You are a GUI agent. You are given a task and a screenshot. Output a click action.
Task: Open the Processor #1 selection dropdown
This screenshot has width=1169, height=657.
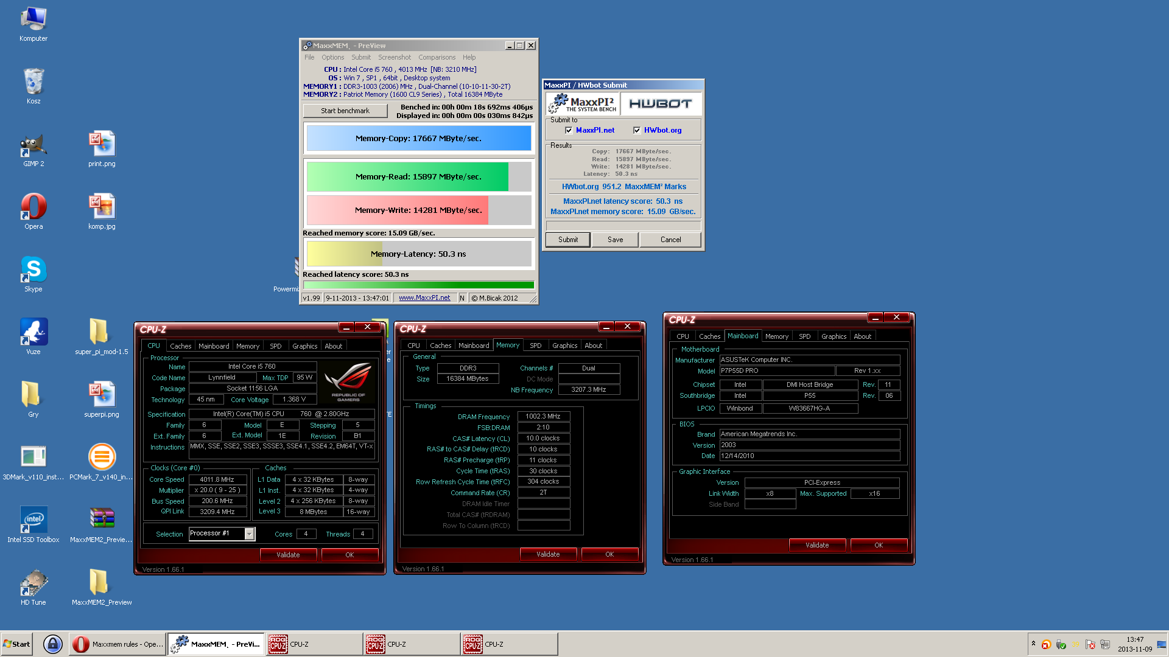point(249,534)
